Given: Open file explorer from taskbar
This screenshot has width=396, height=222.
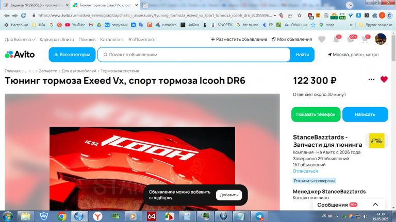Looking at the screenshot, I should [x=25, y=216].
